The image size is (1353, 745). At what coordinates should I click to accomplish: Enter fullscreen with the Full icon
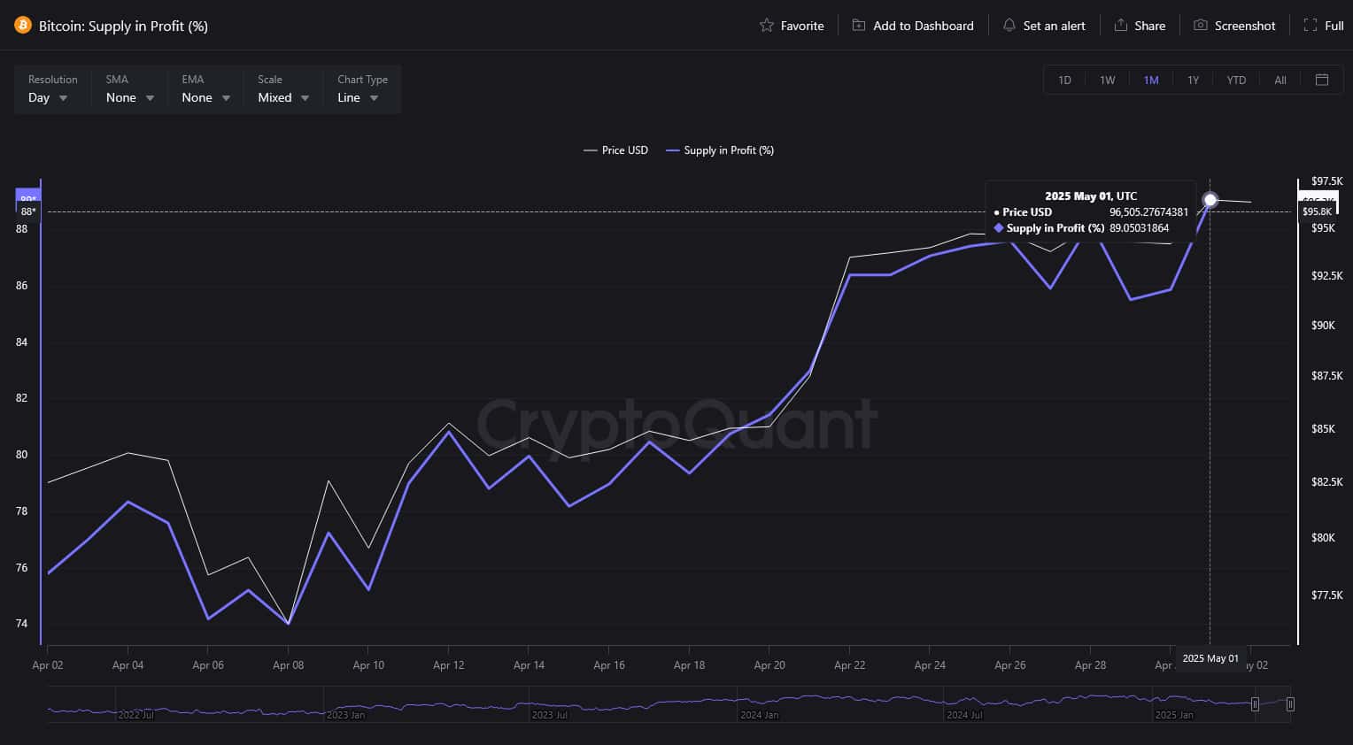(1310, 26)
